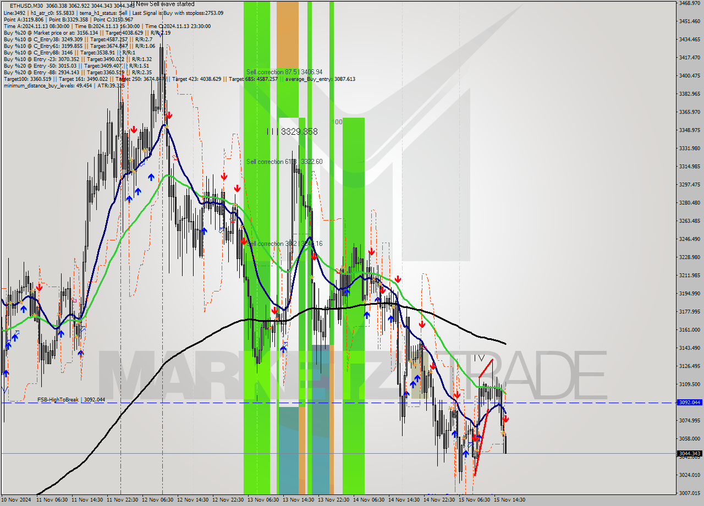Click the 'Buy %10 @ C_Entry61' line

[x=79, y=46]
